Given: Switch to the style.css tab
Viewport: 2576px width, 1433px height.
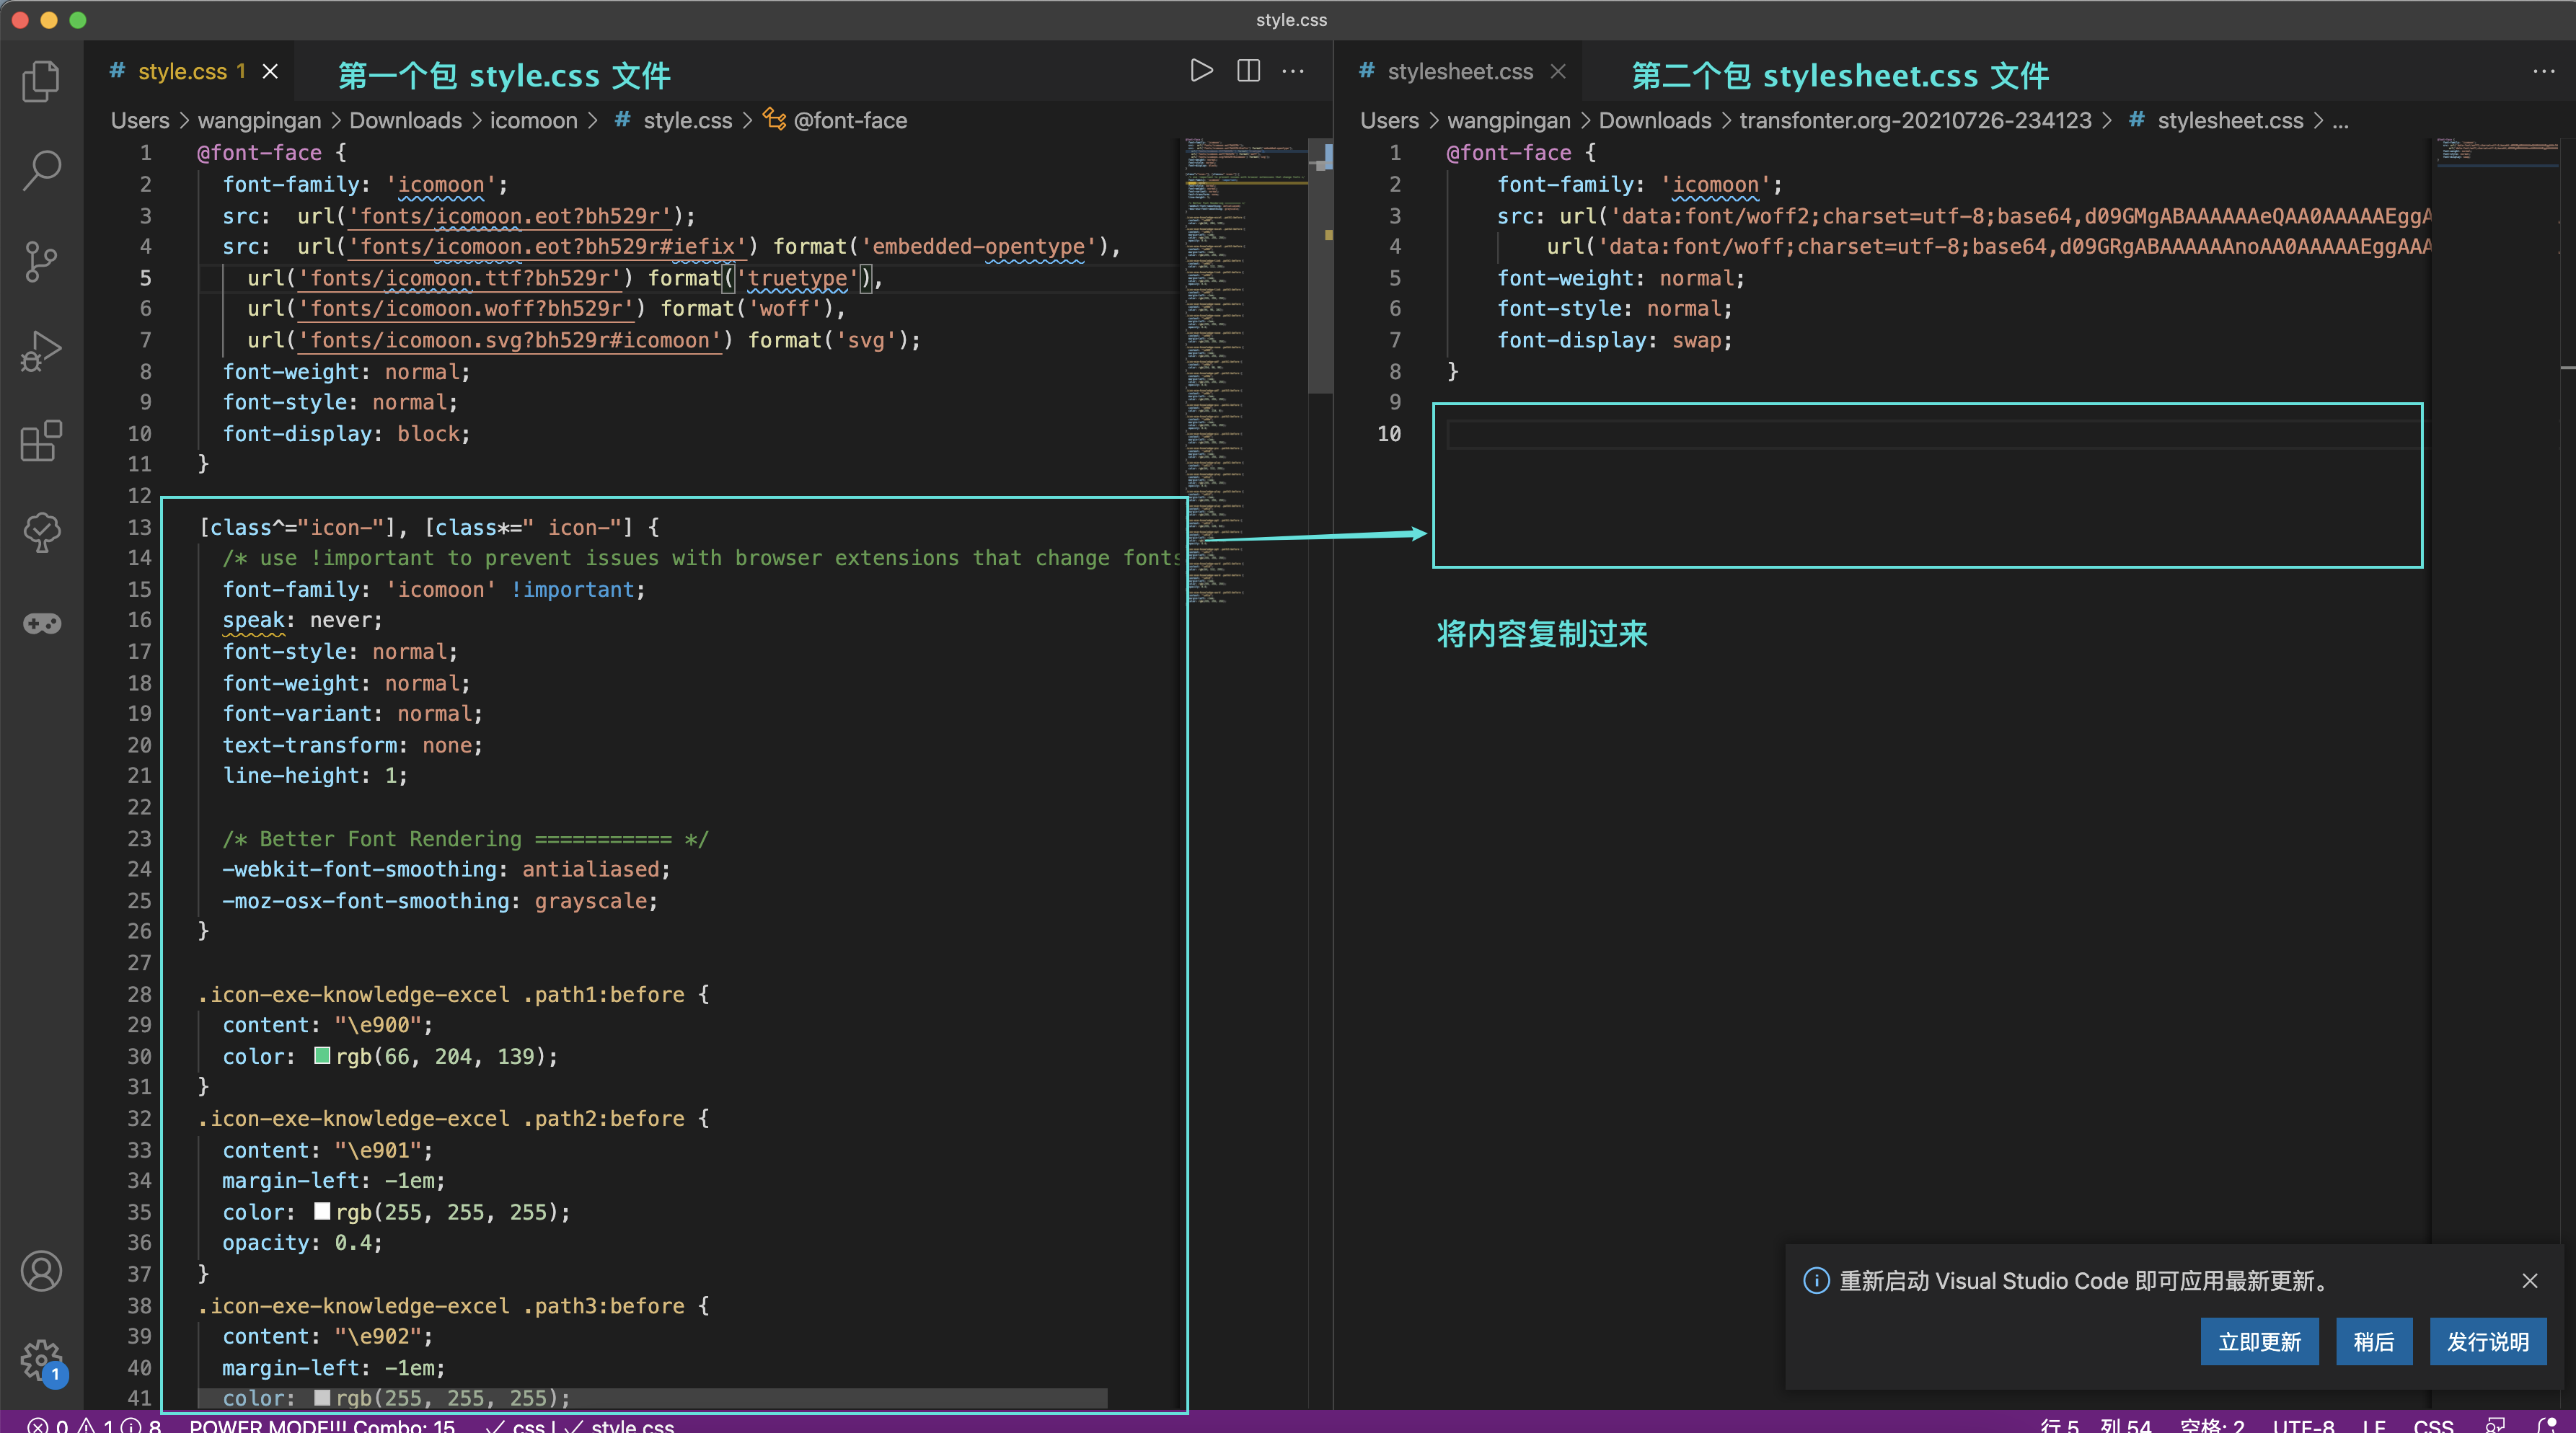Looking at the screenshot, I should [x=182, y=72].
